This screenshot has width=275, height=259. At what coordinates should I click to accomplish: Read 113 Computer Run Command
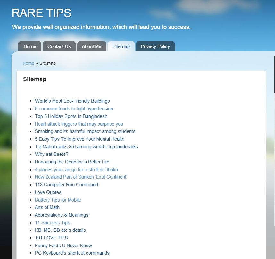pos(66,184)
